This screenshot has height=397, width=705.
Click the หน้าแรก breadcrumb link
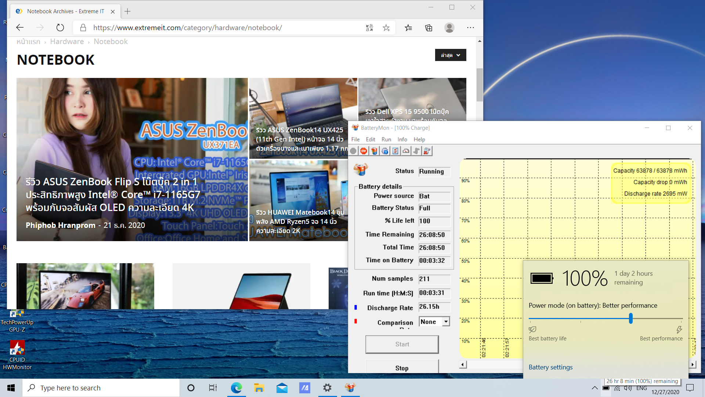28,42
